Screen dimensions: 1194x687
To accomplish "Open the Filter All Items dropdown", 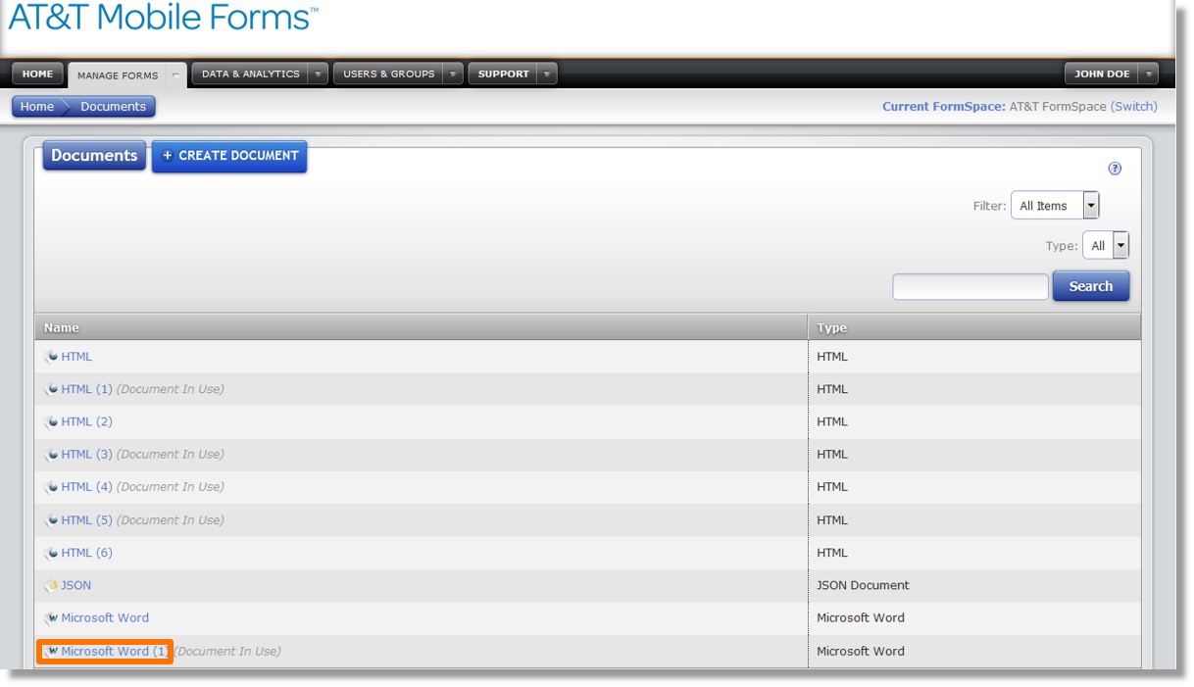I will (x=1055, y=206).
